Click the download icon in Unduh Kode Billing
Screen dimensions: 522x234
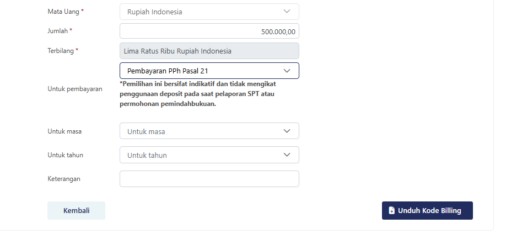391,210
